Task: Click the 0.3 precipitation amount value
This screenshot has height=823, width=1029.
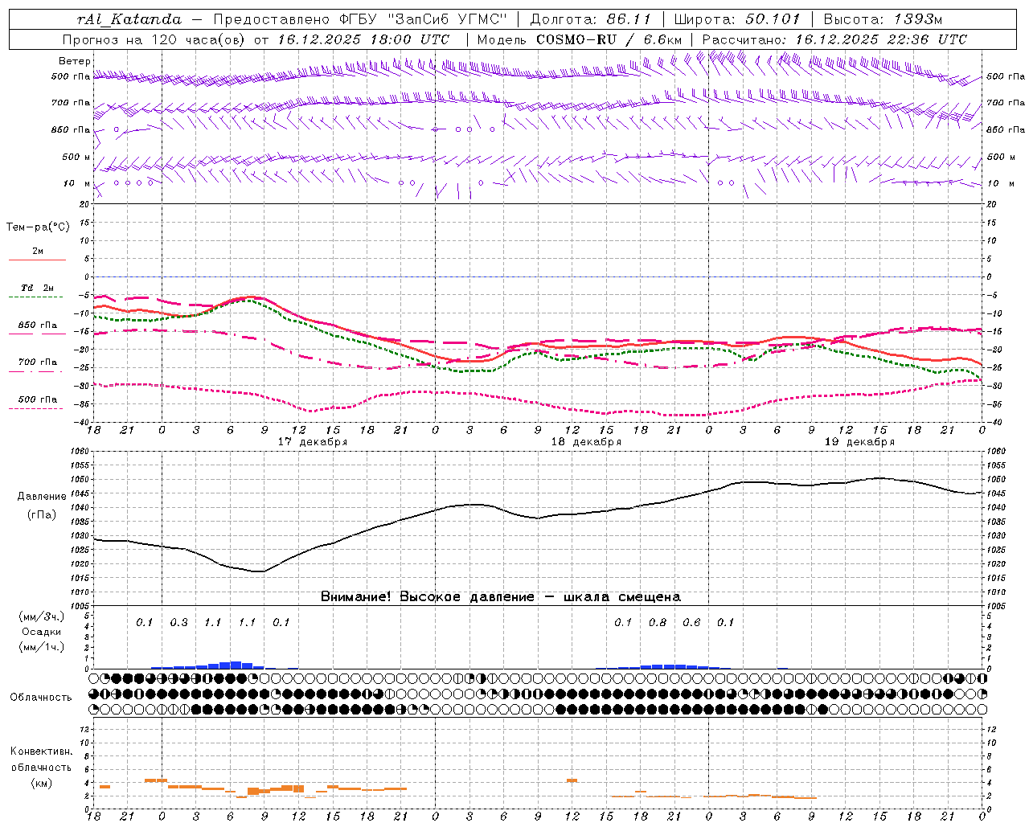Action: pyautogui.click(x=178, y=622)
